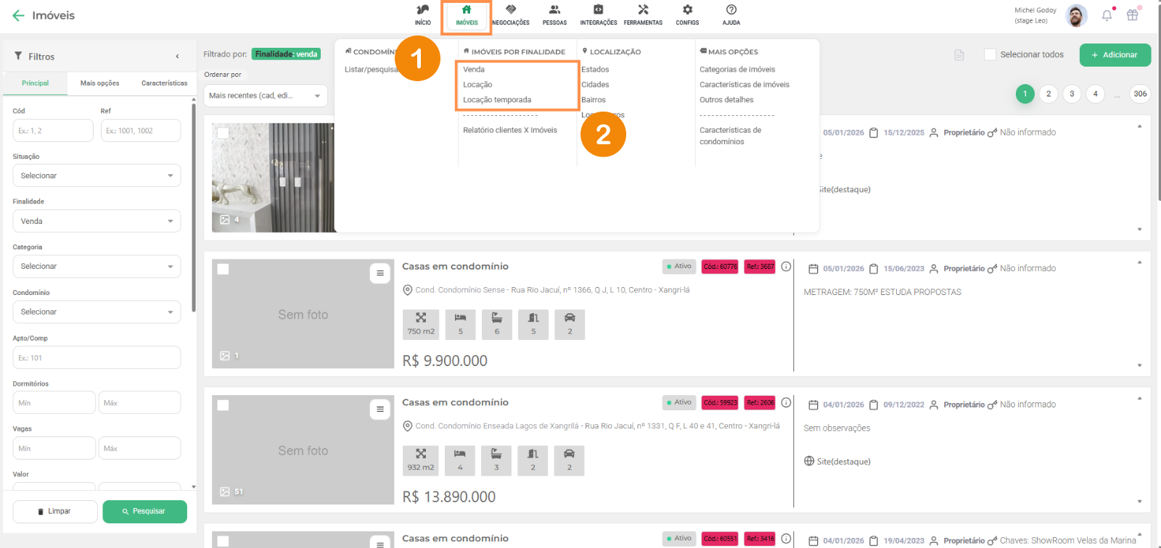Choose Locação temporada in menu

(497, 100)
